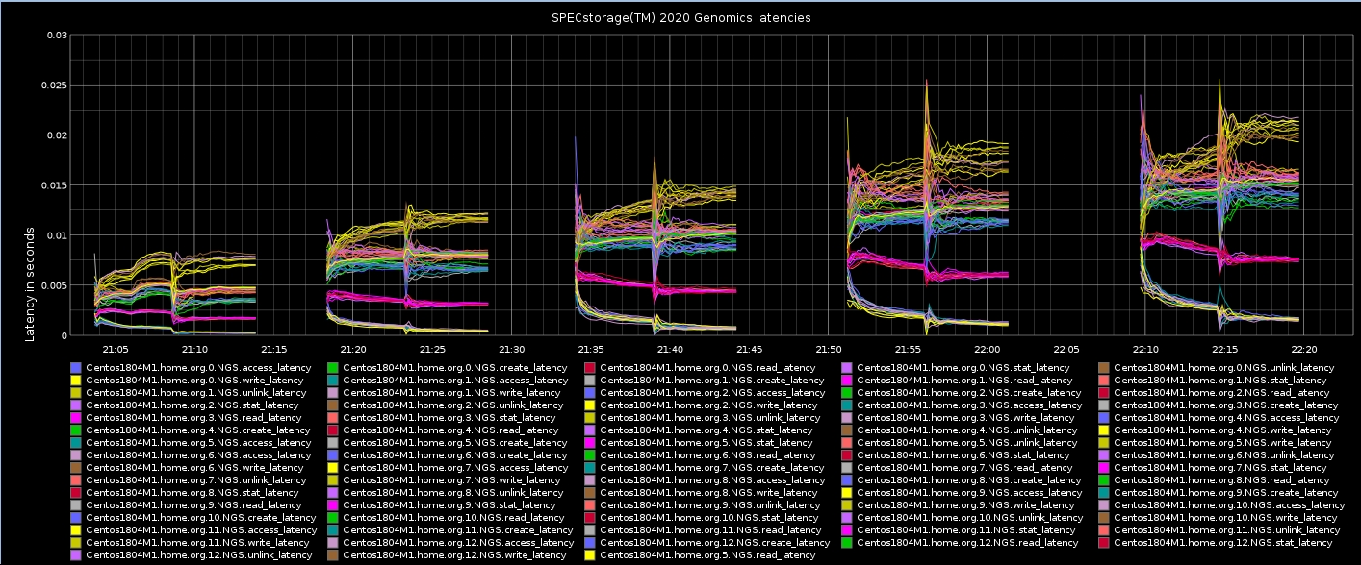Click the org.12.NGS.unlink_latency swatch
The image size is (1361, 565).
(76, 555)
